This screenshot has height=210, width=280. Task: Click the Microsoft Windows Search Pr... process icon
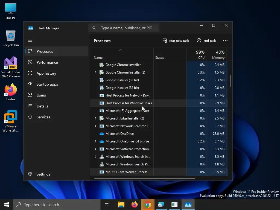point(102,164)
